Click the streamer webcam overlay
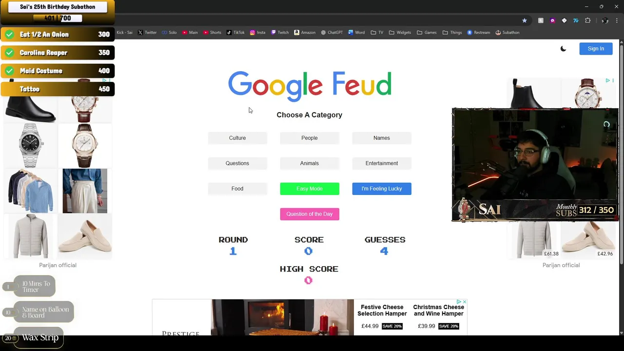This screenshot has width=624, height=351. (535, 165)
